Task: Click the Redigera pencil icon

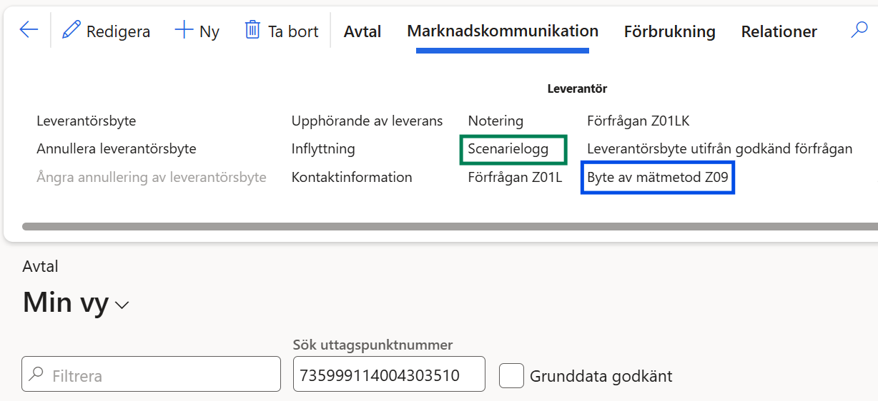Action: (71, 30)
